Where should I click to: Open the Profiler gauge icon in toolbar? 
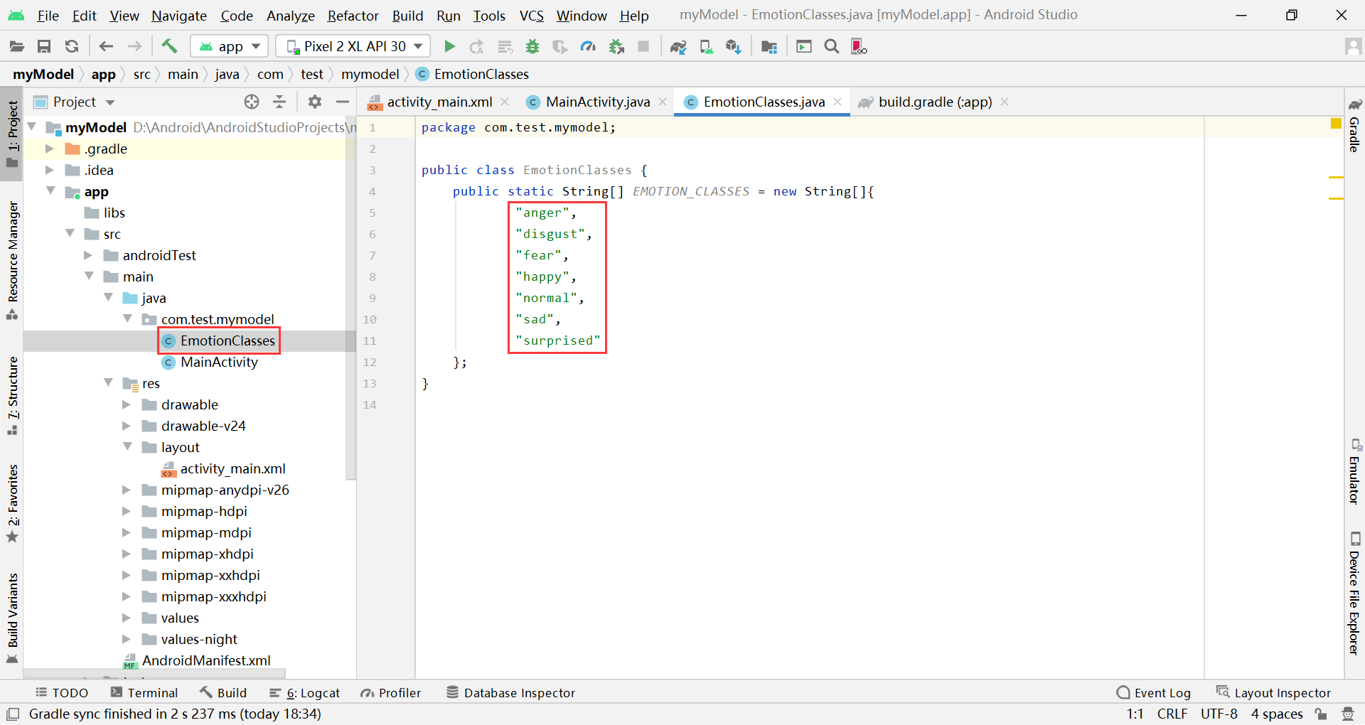pyautogui.click(x=588, y=47)
